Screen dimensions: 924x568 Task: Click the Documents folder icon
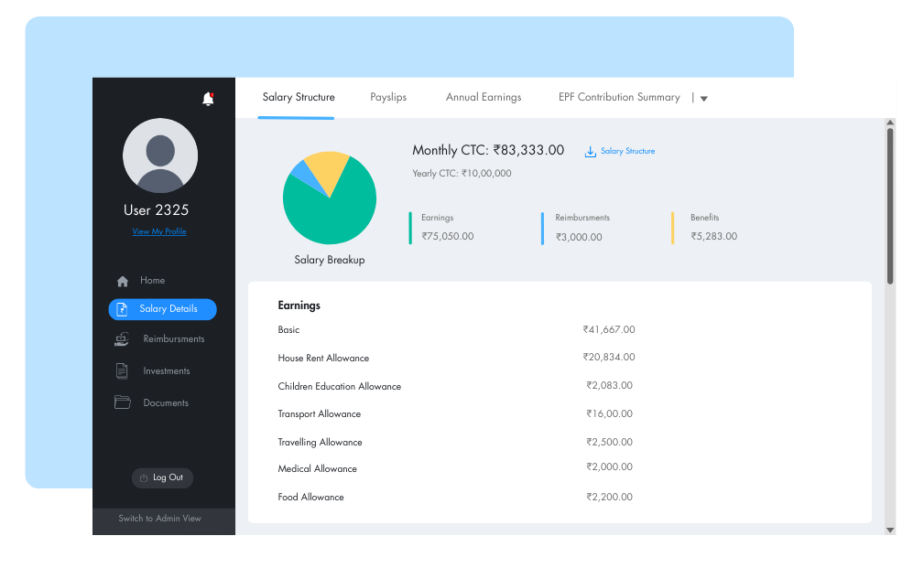tap(122, 402)
